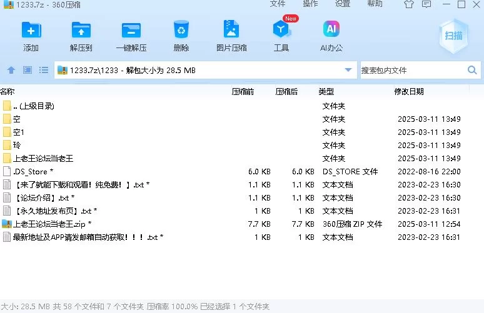Go up one level with the arrow icon
This screenshot has width=484, height=313.
click(x=11, y=71)
